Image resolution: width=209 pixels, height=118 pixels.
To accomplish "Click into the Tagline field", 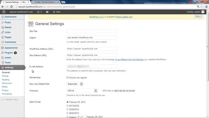I will click(x=92, y=38).
